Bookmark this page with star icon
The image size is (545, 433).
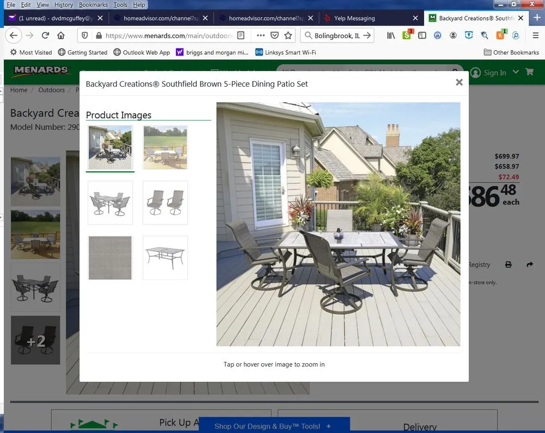point(288,35)
